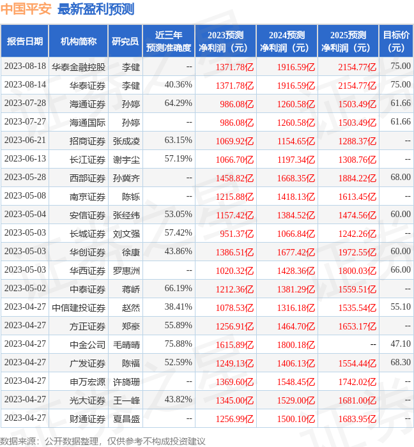
Task: Click the date 2023-05-28
Action: pyautogui.click(x=25, y=177)
